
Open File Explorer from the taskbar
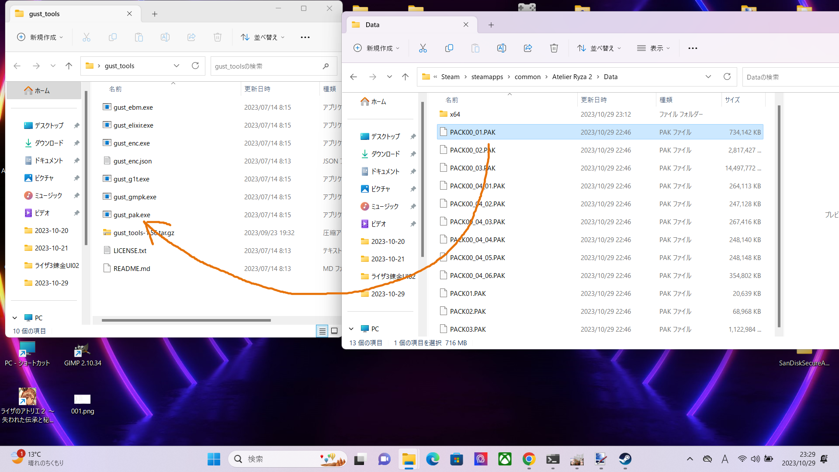tap(409, 459)
